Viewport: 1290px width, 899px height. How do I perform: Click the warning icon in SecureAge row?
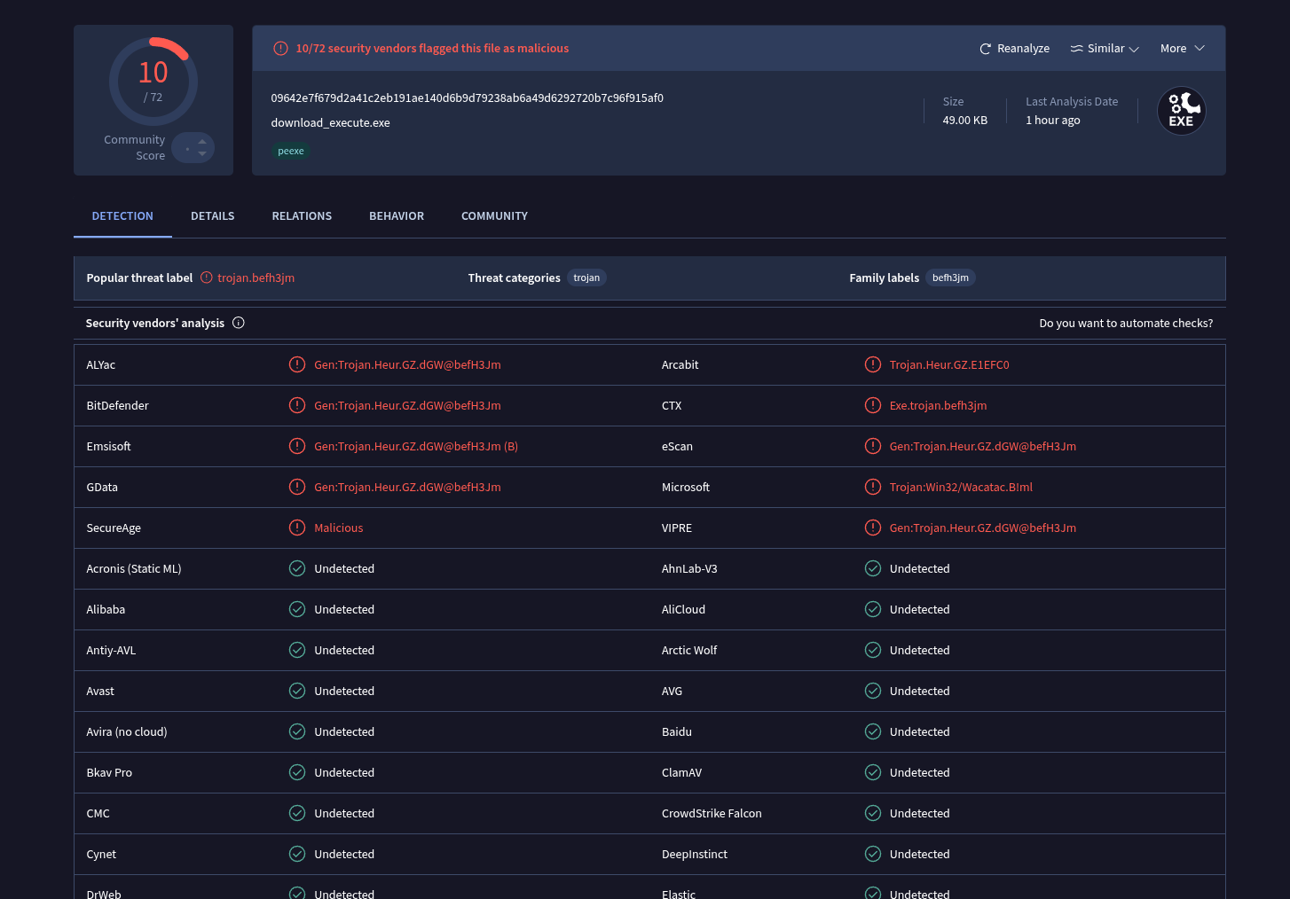click(297, 528)
